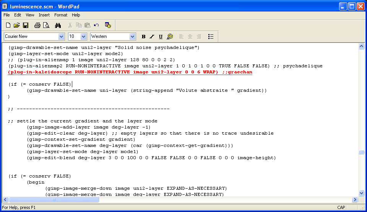Expand the Courier New font dropdown

61,36
